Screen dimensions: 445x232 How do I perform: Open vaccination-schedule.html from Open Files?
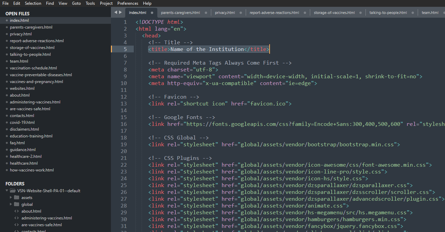(x=33, y=68)
